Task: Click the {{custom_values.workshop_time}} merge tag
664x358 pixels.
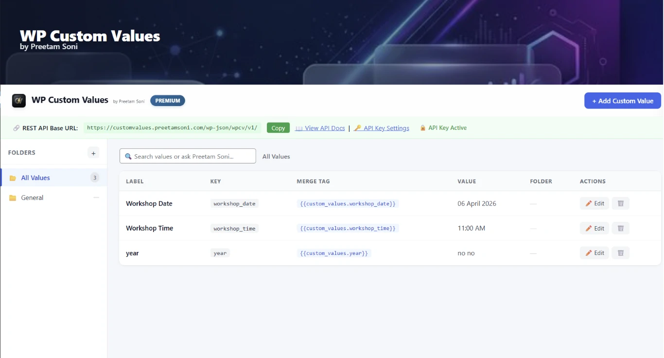Action: click(x=348, y=229)
